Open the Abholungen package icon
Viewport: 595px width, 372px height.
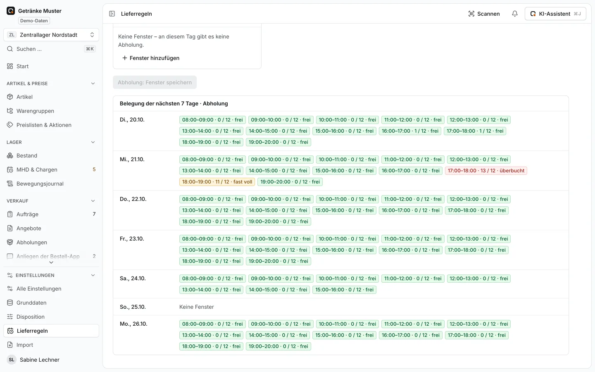pos(10,242)
